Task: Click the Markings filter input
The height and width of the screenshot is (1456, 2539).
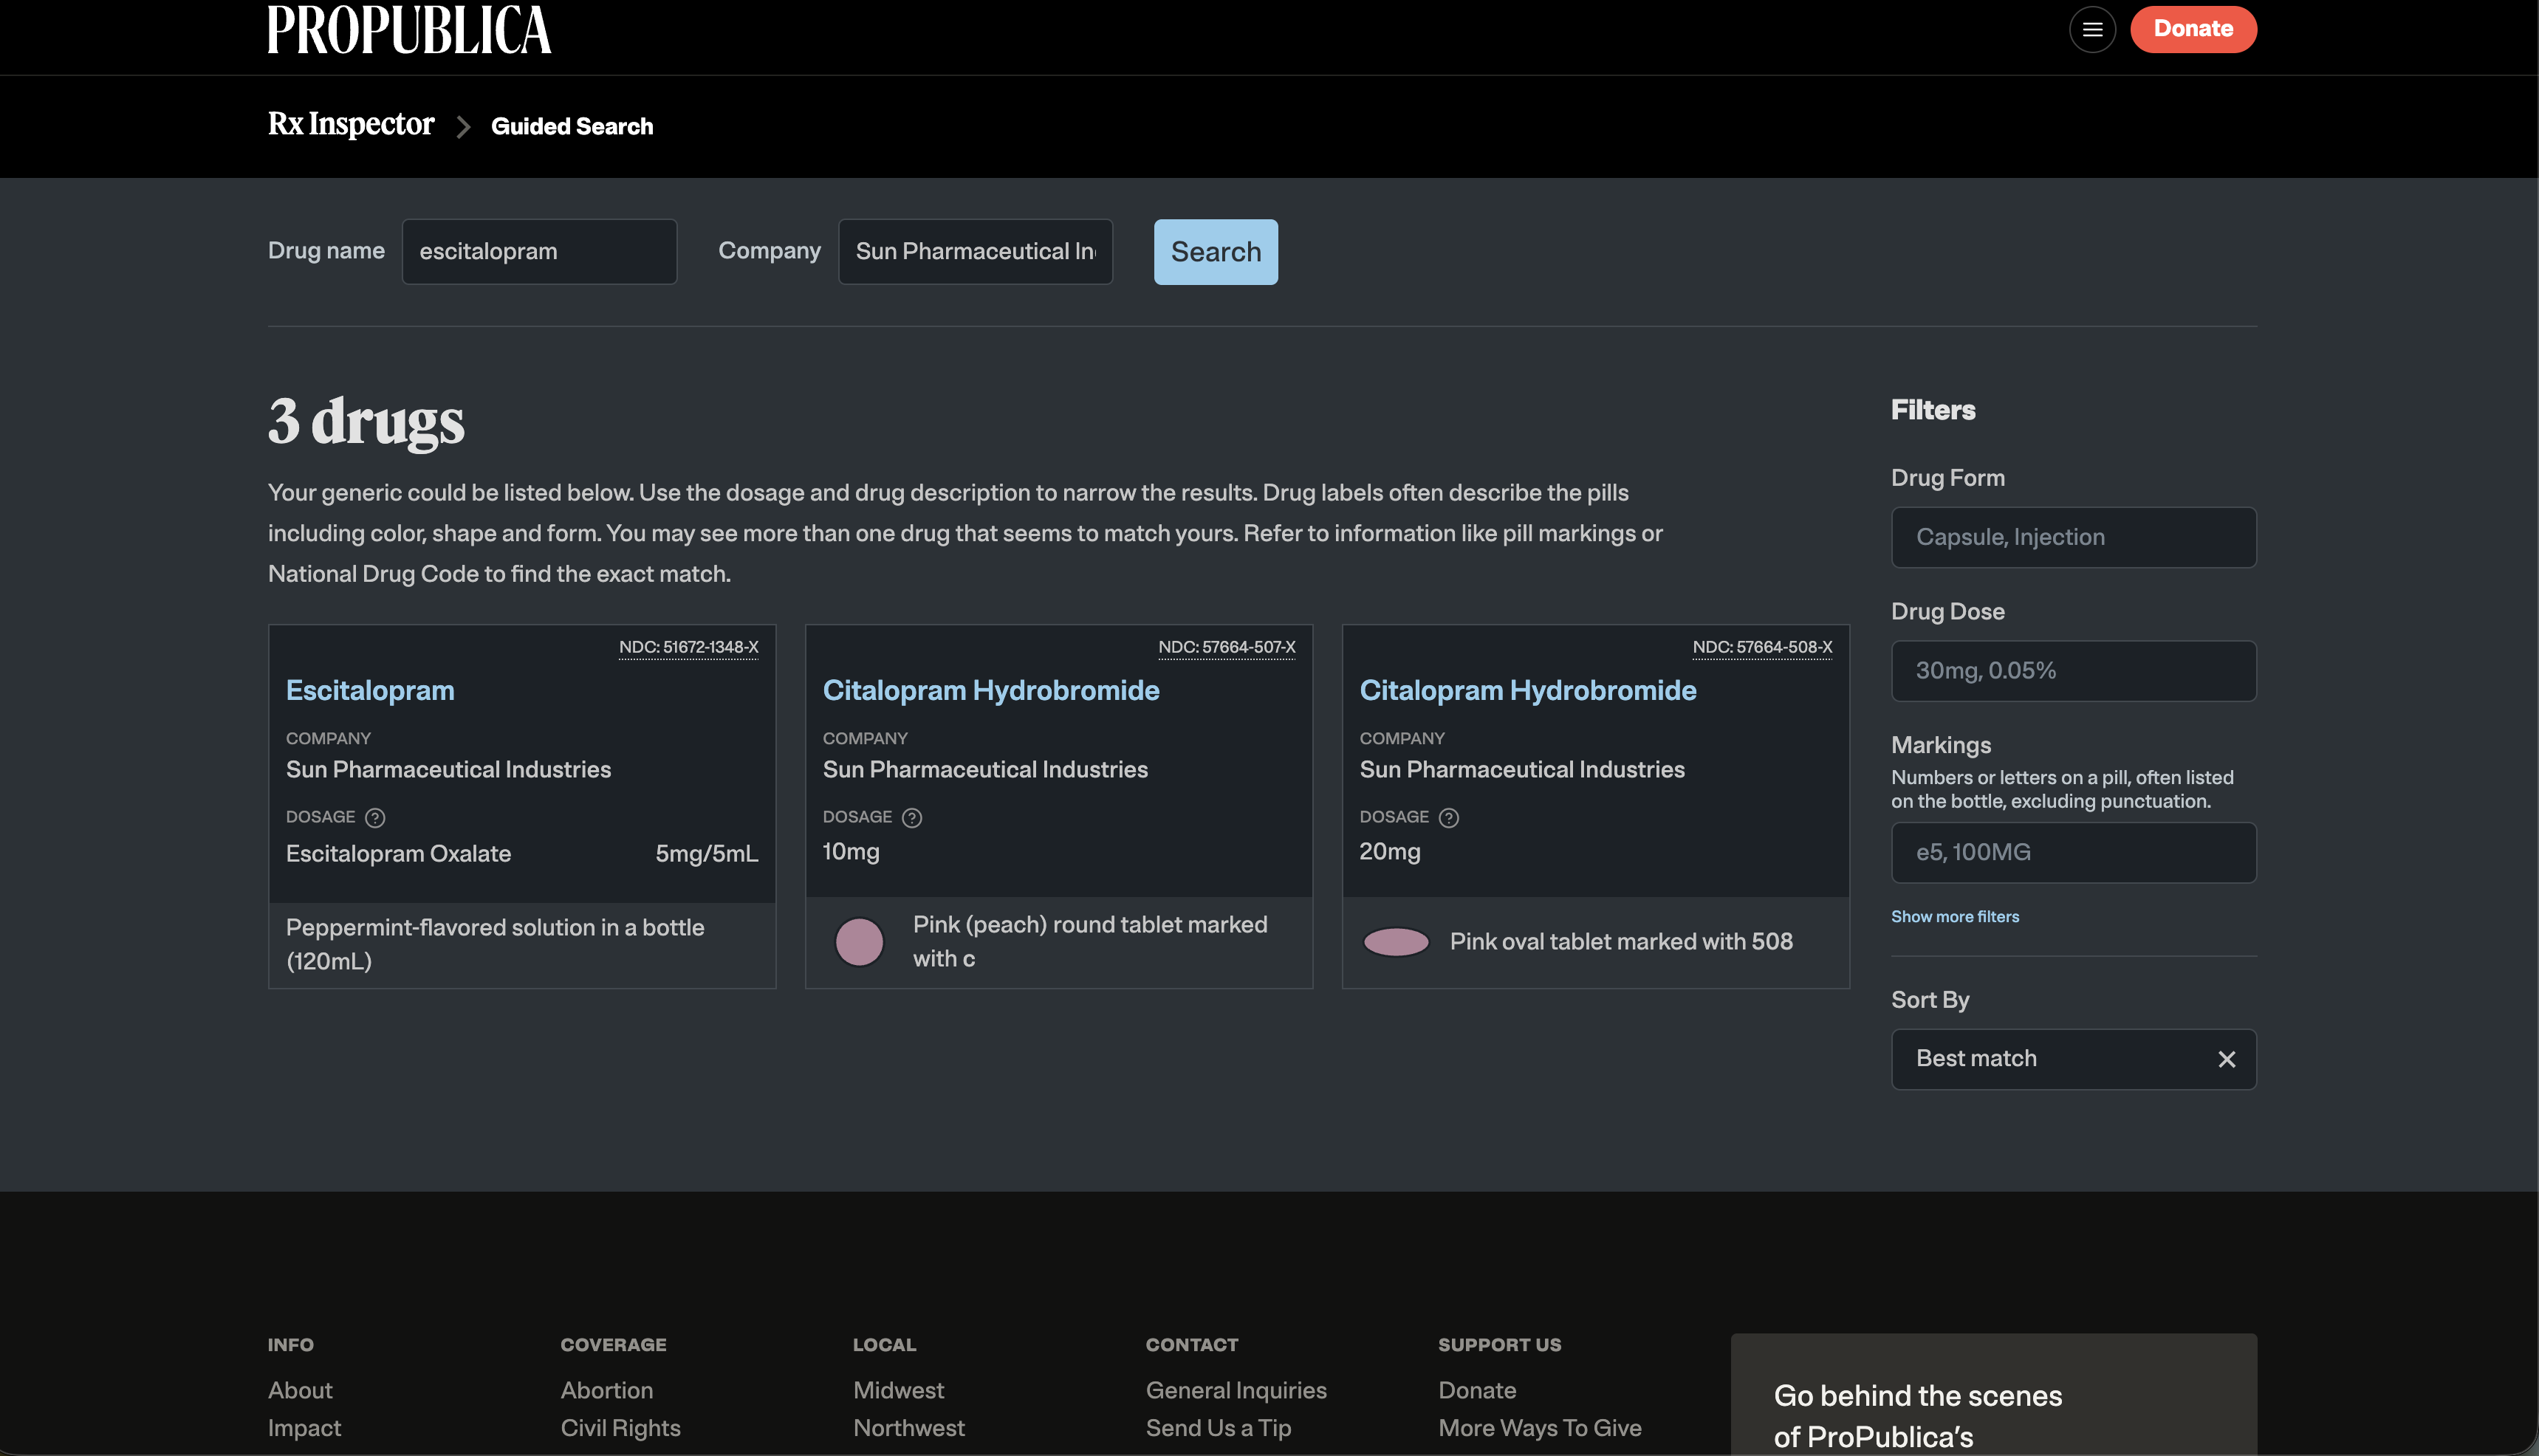Action: pos(2073,852)
